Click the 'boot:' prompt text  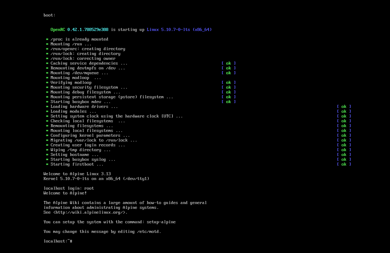tap(49, 15)
